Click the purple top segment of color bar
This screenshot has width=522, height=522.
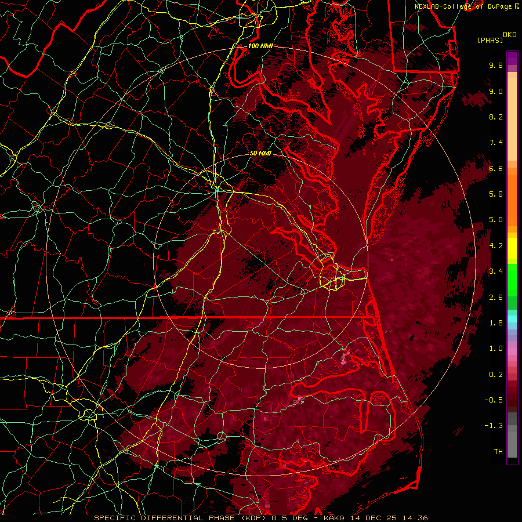pos(512,58)
